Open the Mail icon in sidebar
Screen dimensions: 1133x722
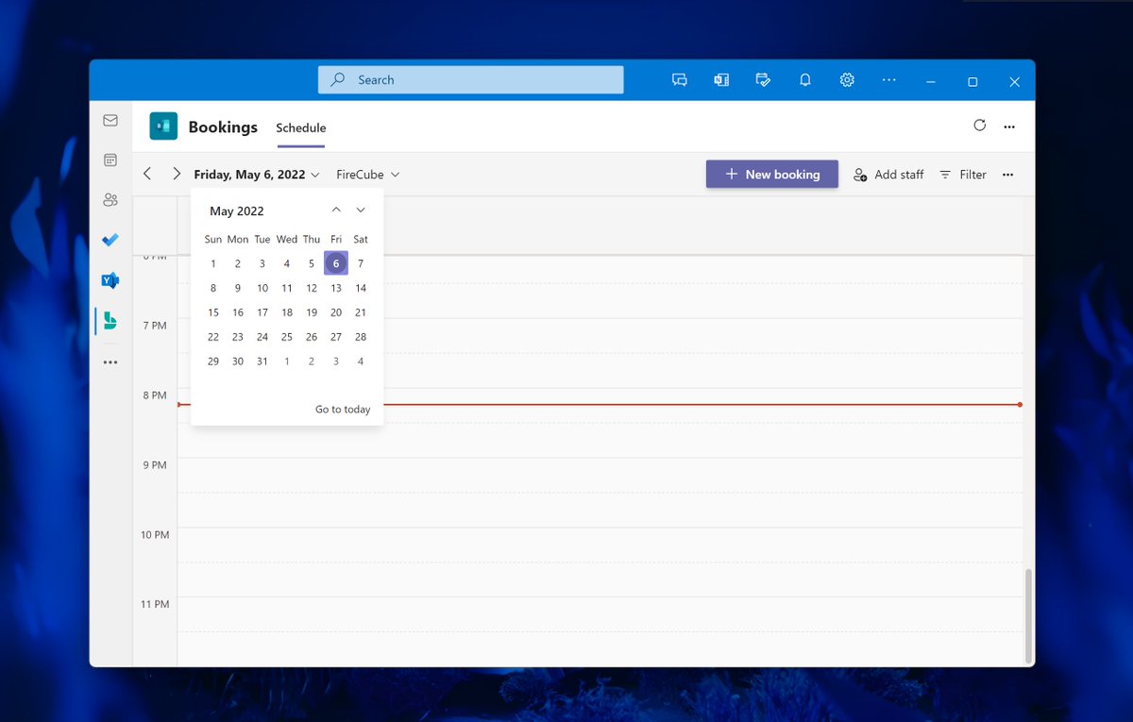point(110,121)
